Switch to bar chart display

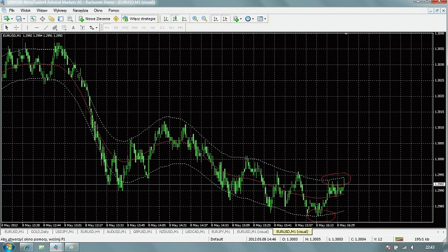tap(166, 19)
